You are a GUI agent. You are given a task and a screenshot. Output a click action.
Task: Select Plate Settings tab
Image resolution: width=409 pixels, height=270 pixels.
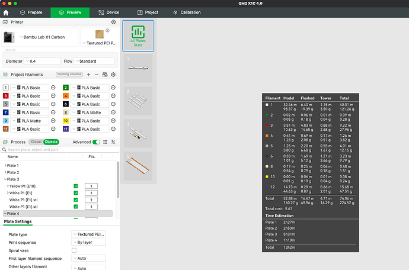point(18,221)
